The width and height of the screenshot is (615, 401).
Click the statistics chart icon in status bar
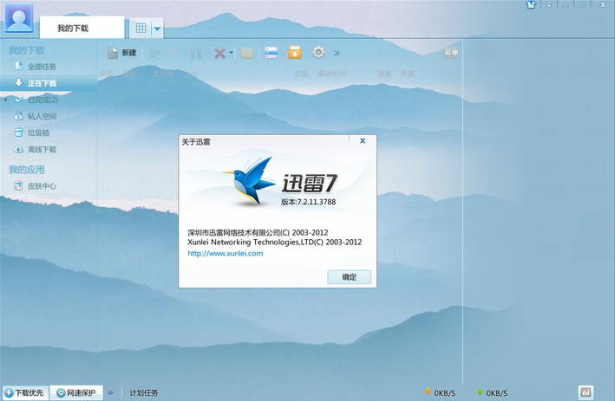[586, 392]
